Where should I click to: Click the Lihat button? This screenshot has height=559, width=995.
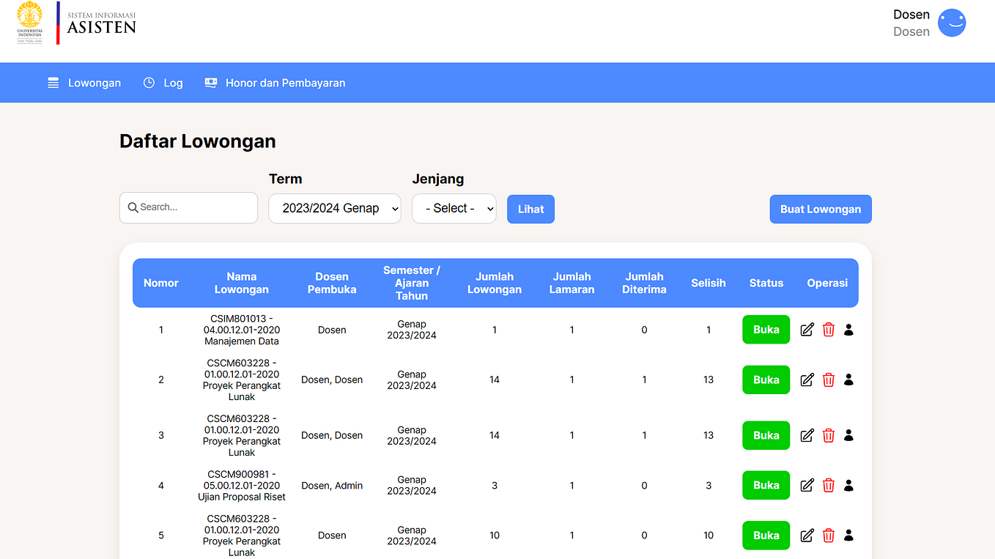coord(530,209)
